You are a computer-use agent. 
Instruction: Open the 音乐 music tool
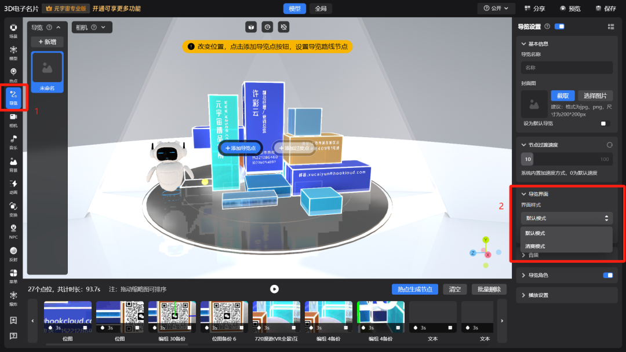click(13, 142)
